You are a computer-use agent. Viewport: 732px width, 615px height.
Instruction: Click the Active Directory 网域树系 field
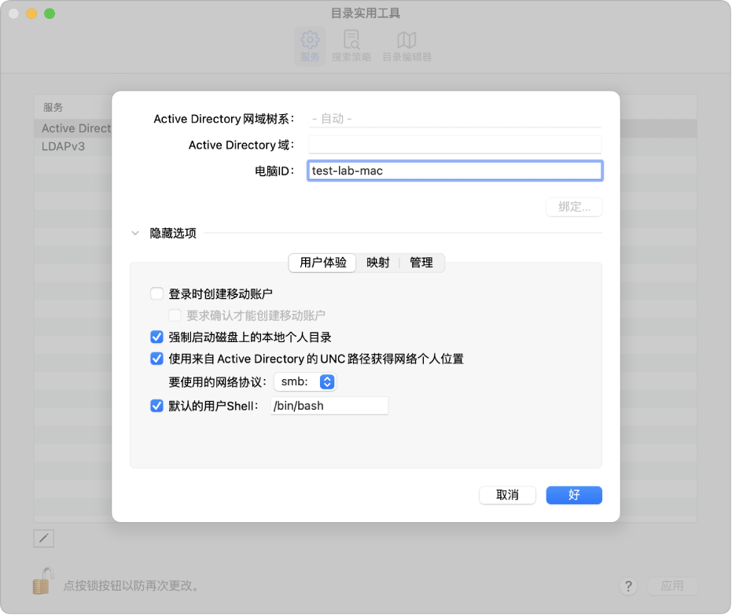click(455, 119)
